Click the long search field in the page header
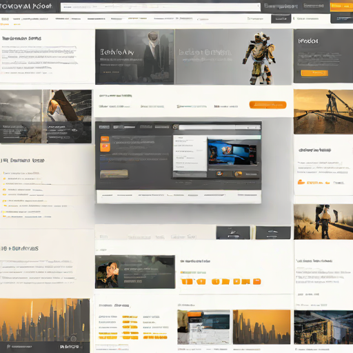Image resolution: width=353 pixels, height=353 pixels. tap(161, 7)
